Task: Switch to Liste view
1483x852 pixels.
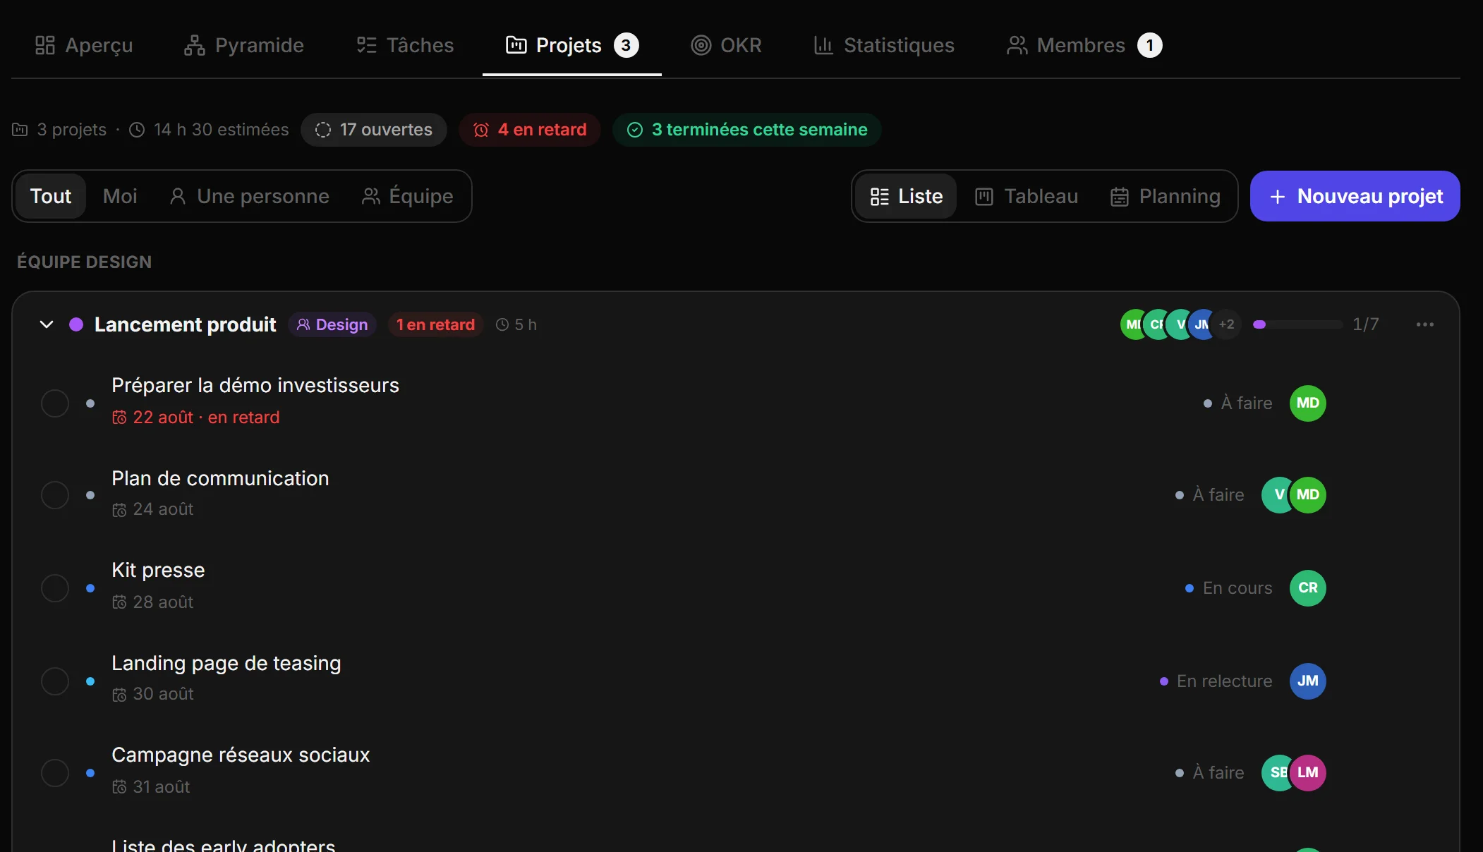Action: [907, 196]
